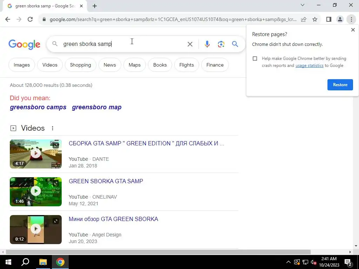359x269 pixels.
Task: Click the Chrome taskbar icon
Action: point(60,262)
